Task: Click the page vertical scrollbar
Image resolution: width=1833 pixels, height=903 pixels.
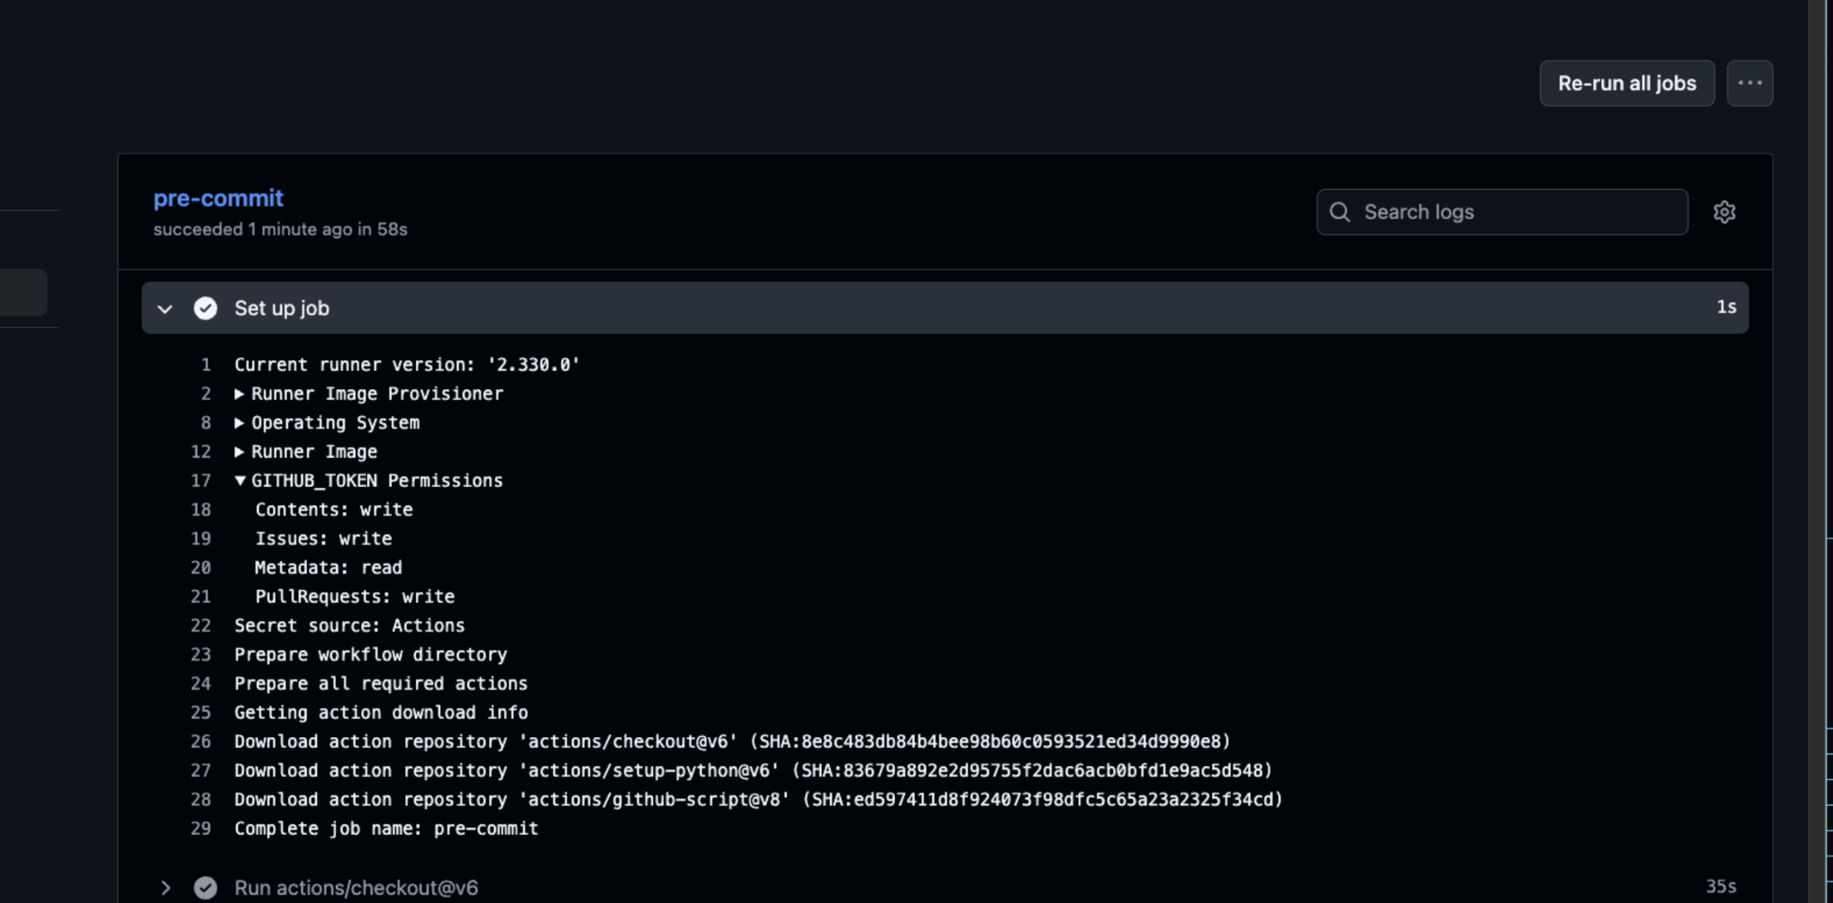Action: [x=1818, y=443]
